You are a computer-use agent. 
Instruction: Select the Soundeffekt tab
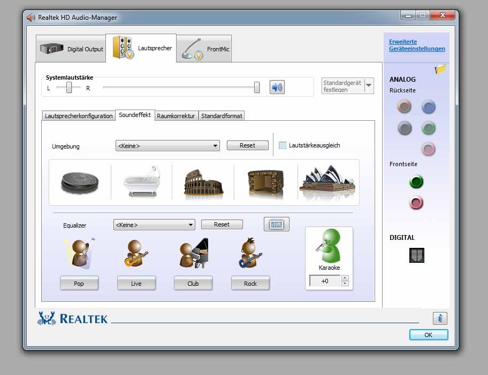coord(135,115)
